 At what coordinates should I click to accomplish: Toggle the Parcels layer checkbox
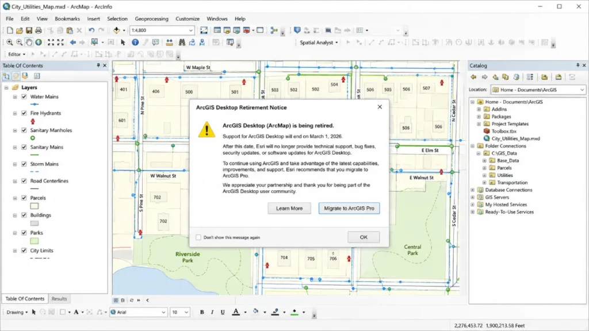click(x=24, y=198)
